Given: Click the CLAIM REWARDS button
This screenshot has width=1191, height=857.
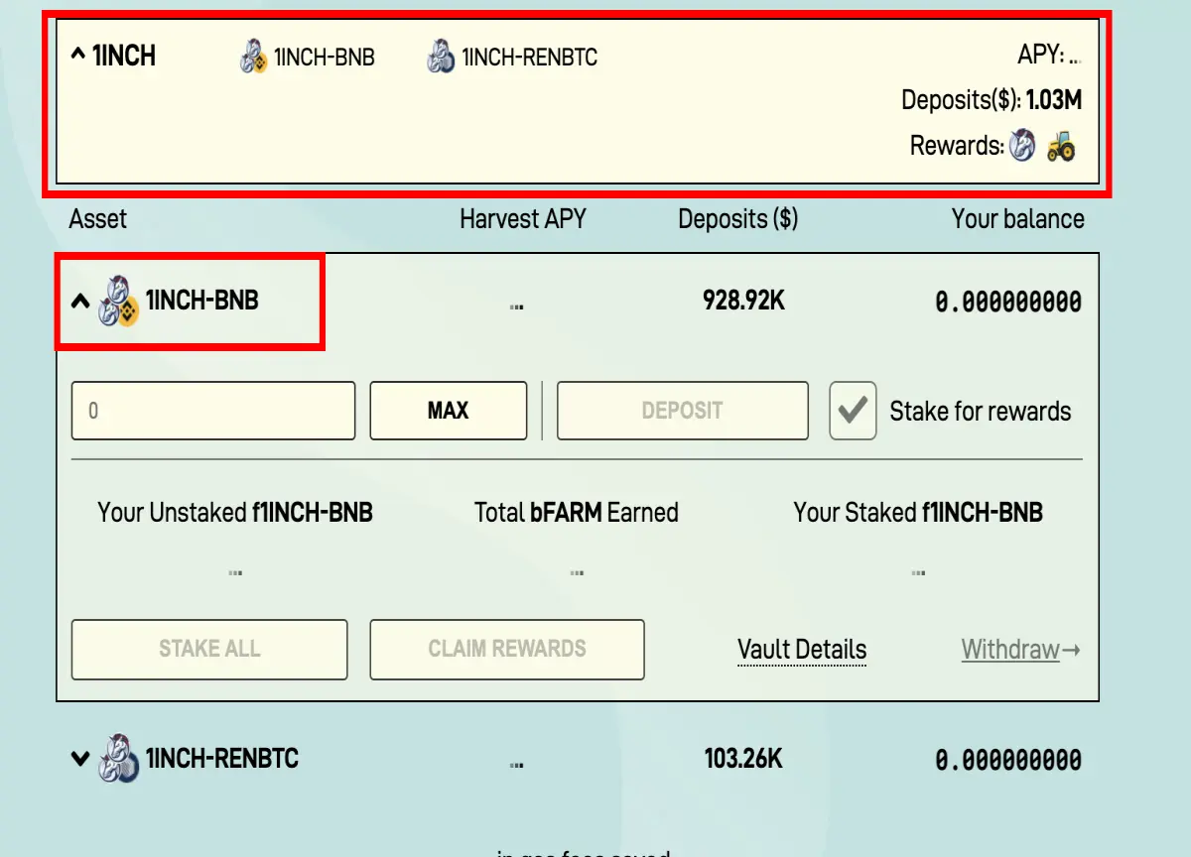Looking at the screenshot, I should pyautogui.click(x=507, y=650).
